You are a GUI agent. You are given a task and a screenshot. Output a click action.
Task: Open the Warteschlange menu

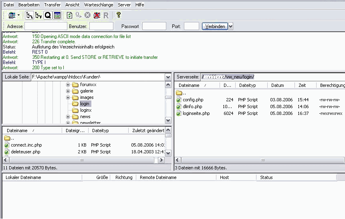(99, 5)
